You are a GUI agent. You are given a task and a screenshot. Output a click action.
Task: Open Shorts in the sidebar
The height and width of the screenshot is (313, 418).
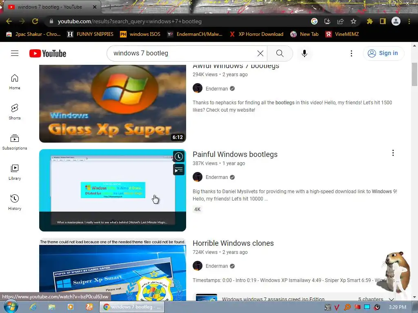pos(15,112)
